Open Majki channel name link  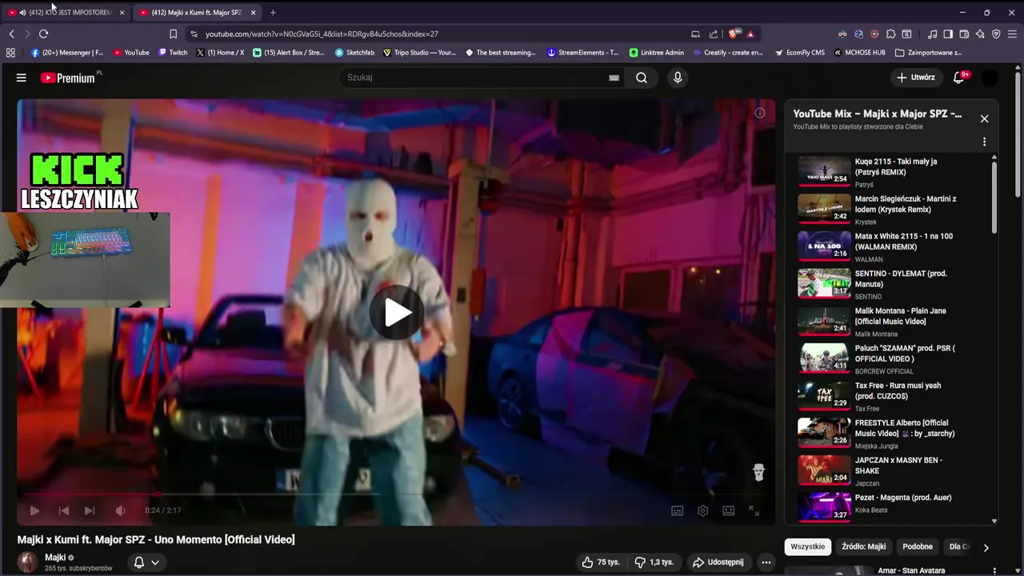click(55, 558)
